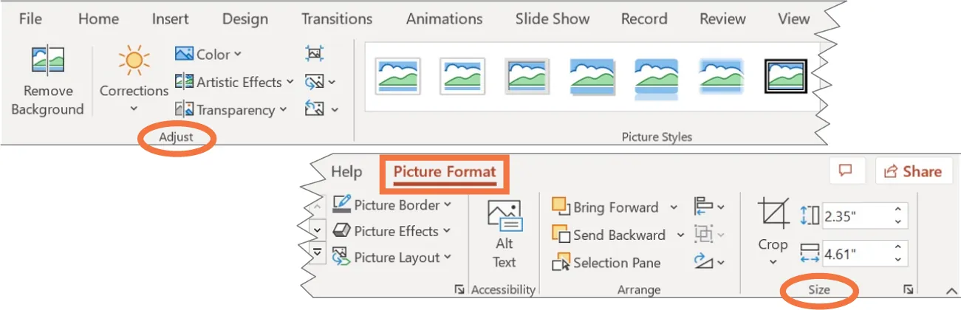Click the shape height input field
The image size is (961, 310).
click(857, 216)
